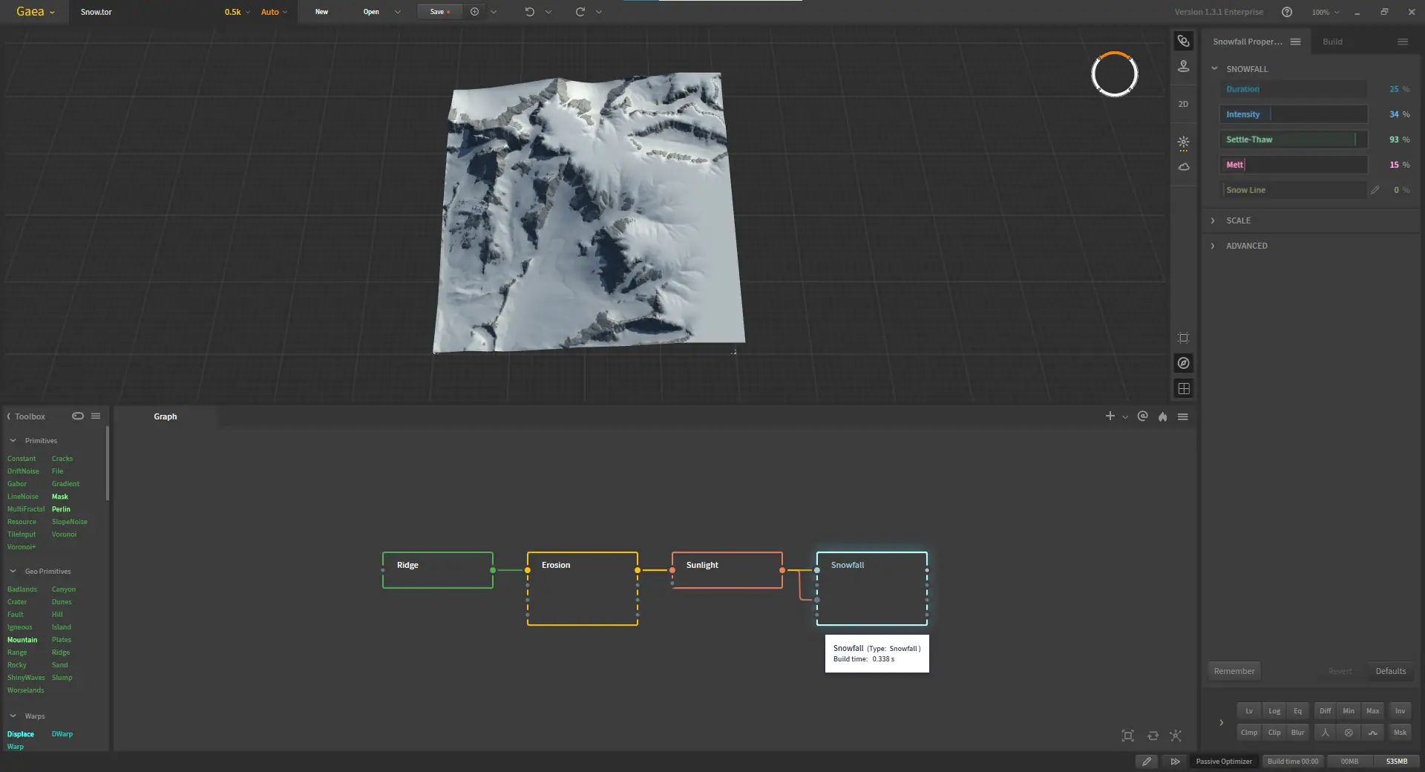The height and width of the screenshot is (772, 1425).
Task: Expand the ADVANCED properties section
Action: coord(1246,246)
